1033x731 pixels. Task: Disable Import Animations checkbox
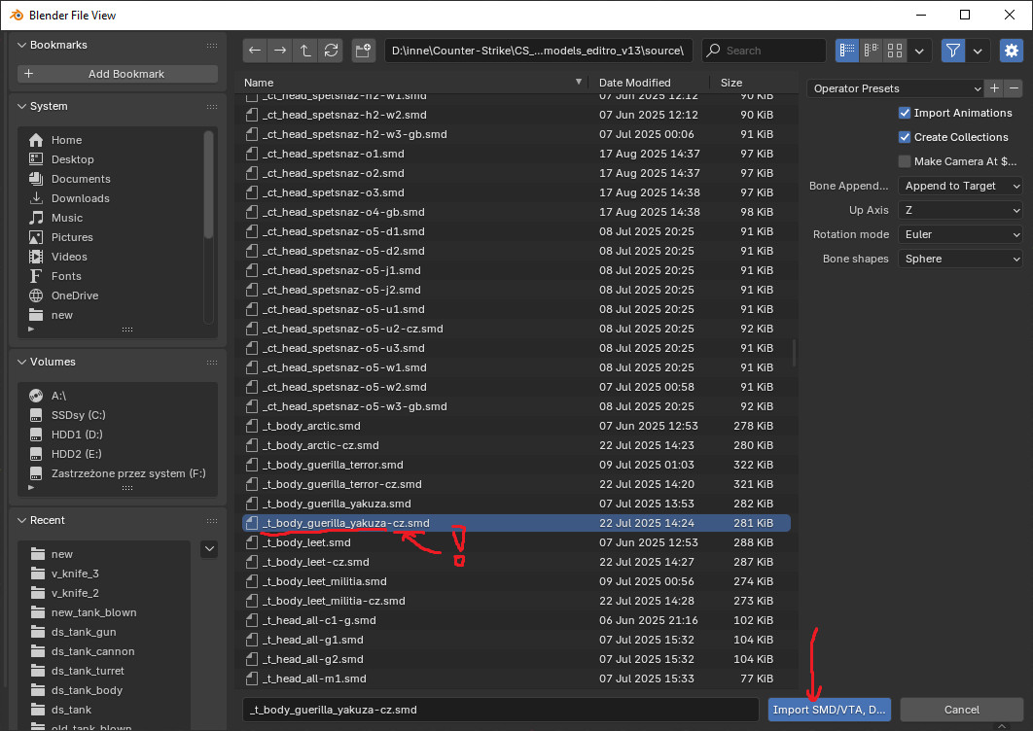coord(905,113)
